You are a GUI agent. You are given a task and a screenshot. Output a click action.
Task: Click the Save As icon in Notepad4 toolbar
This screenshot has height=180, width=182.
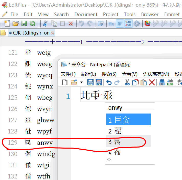pyautogui.click(x=98, y=82)
